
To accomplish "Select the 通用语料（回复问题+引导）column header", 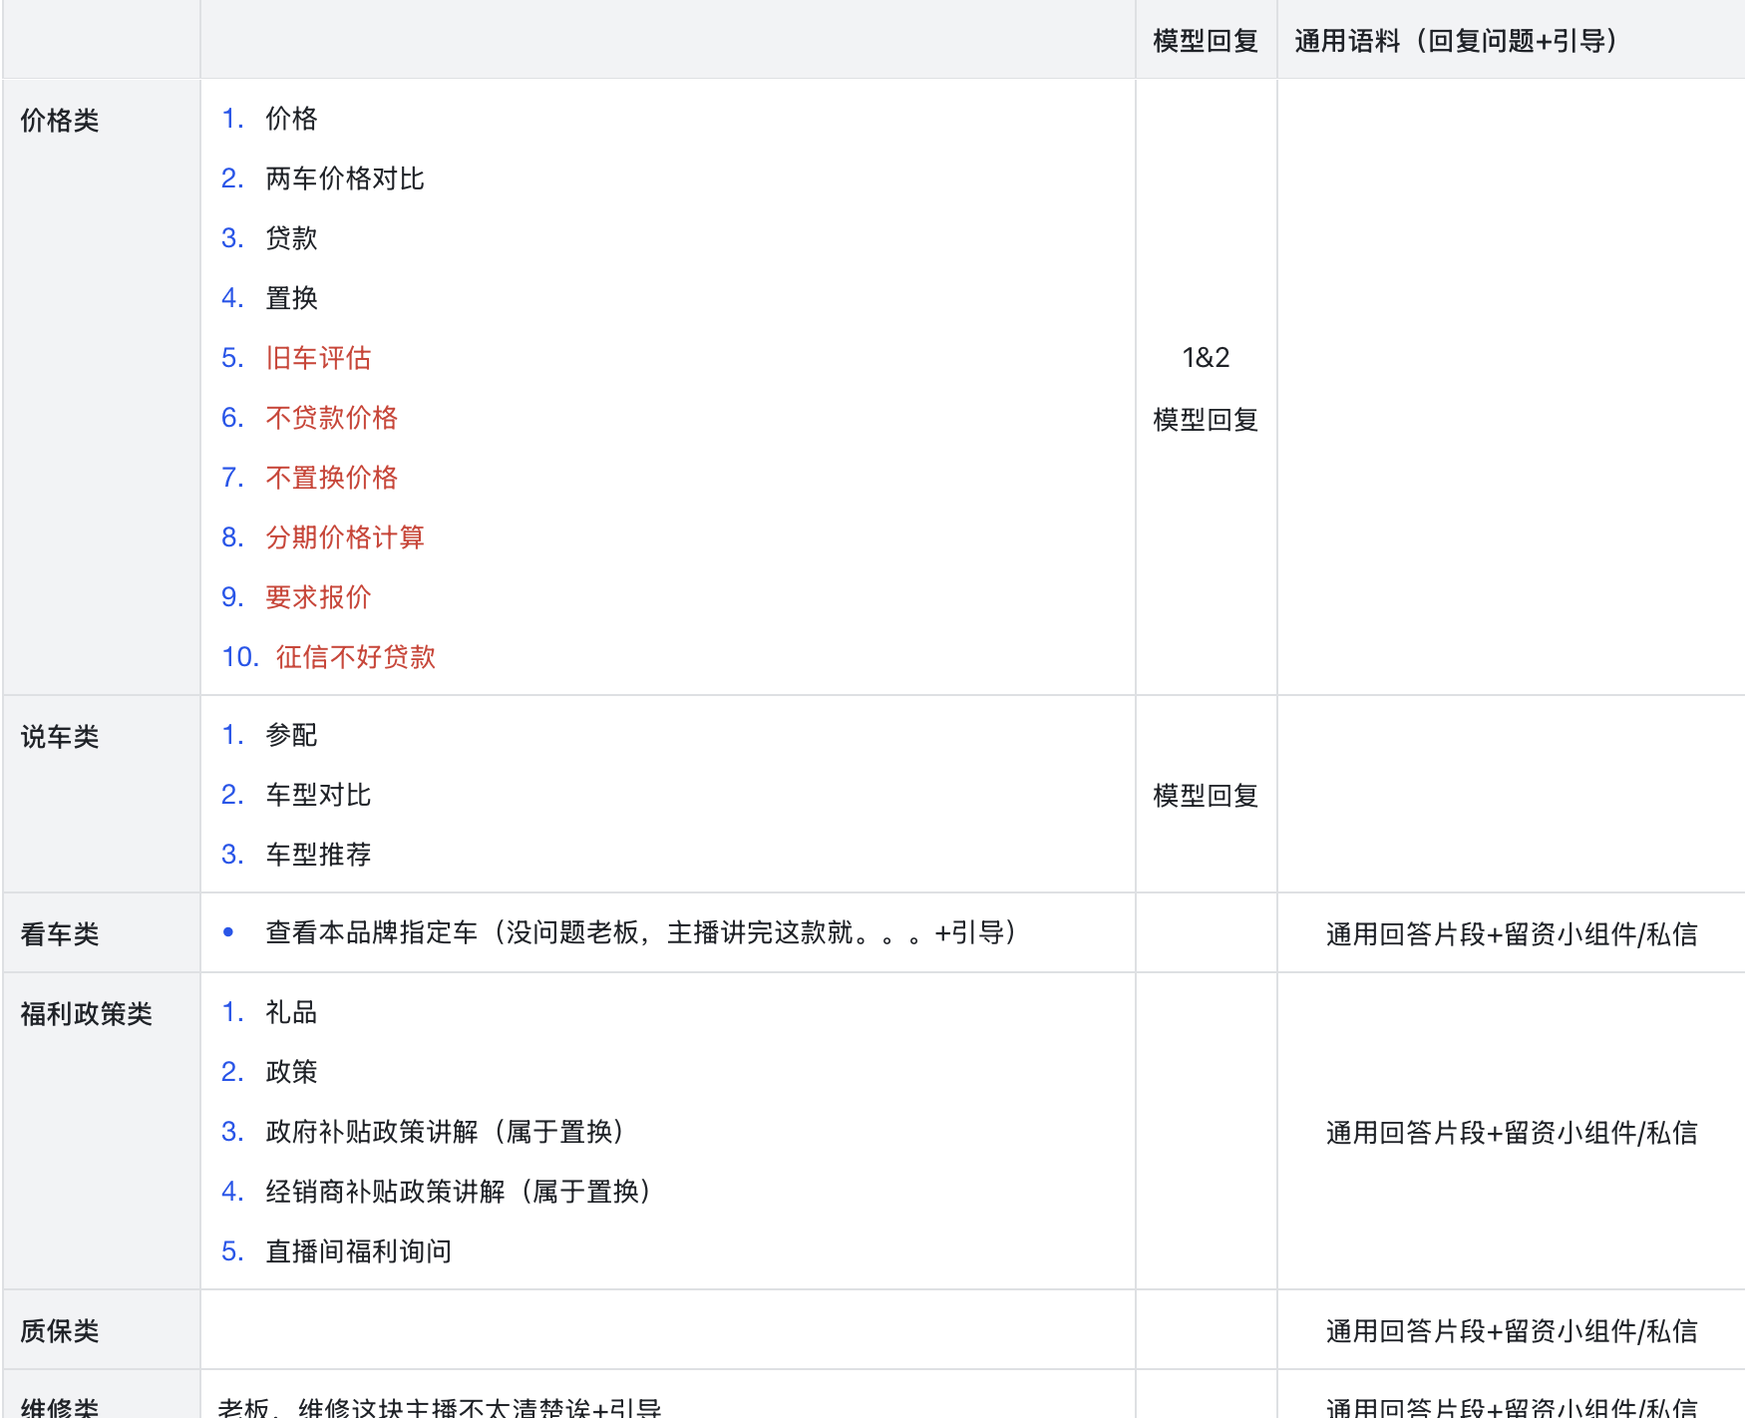I will coord(1456,41).
